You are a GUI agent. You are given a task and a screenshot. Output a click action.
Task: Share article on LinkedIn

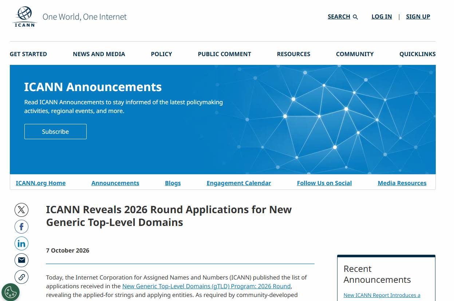click(x=21, y=243)
